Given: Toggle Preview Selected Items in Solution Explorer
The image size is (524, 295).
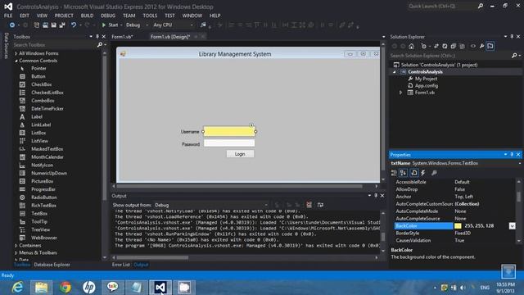Looking at the screenshot, I should [x=490, y=46].
